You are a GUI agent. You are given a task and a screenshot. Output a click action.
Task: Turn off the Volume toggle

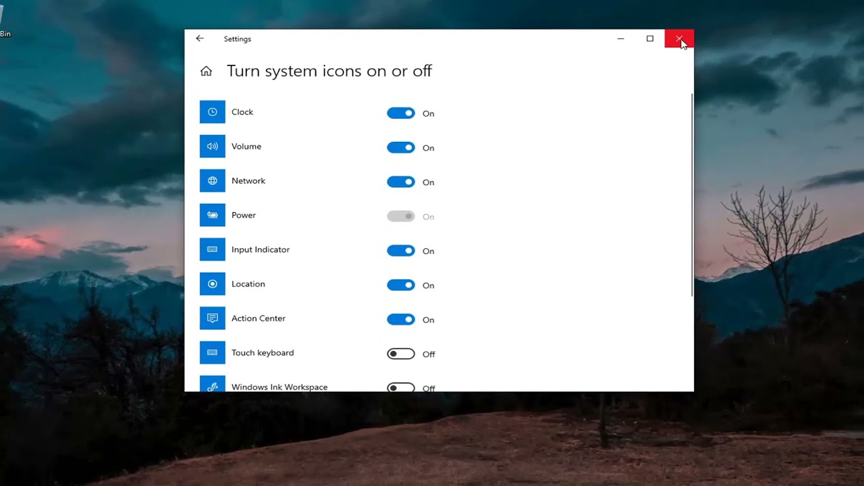(401, 147)
